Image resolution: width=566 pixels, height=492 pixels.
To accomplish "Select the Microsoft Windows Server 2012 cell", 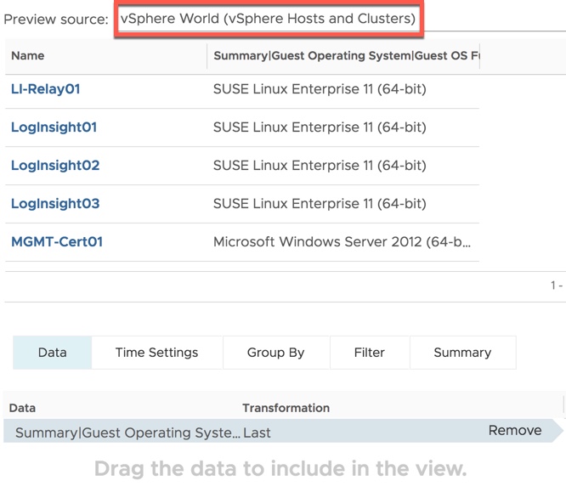I will (x=342, y=241).
